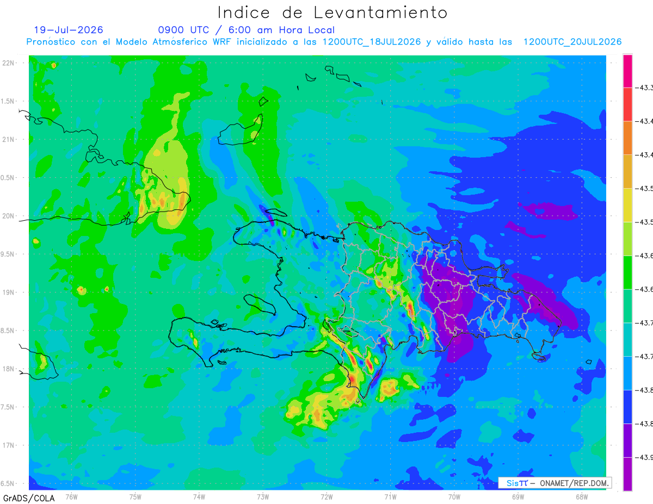Click the '70W' longitude label
This screenshot has width=653, height=504.
pyautogui.click(x=454, y=496)
